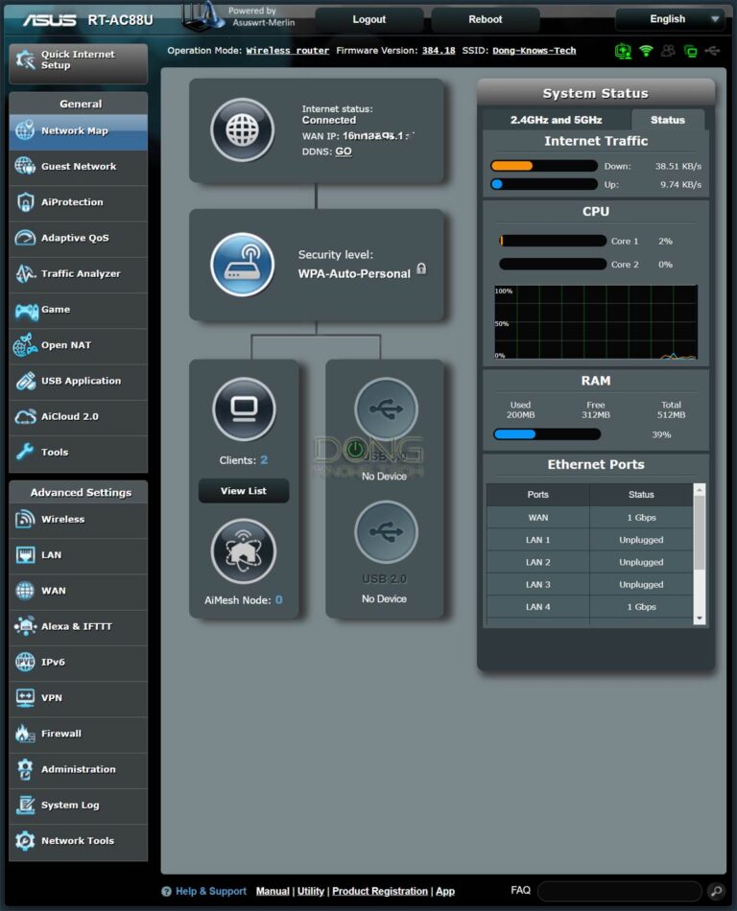Open System Log icon
The width and height of the screenshot is (737, 911).
25,805
